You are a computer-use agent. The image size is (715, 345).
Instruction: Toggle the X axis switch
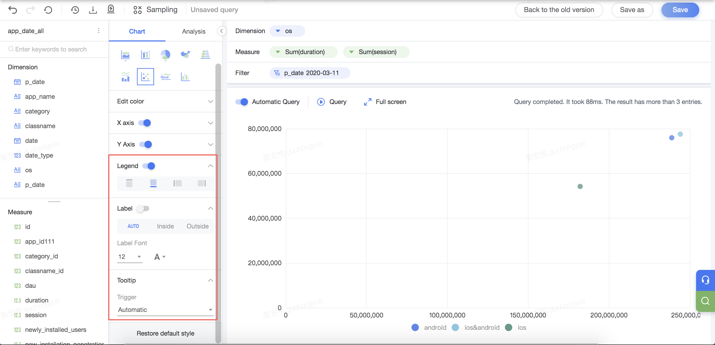coord(145,123)
